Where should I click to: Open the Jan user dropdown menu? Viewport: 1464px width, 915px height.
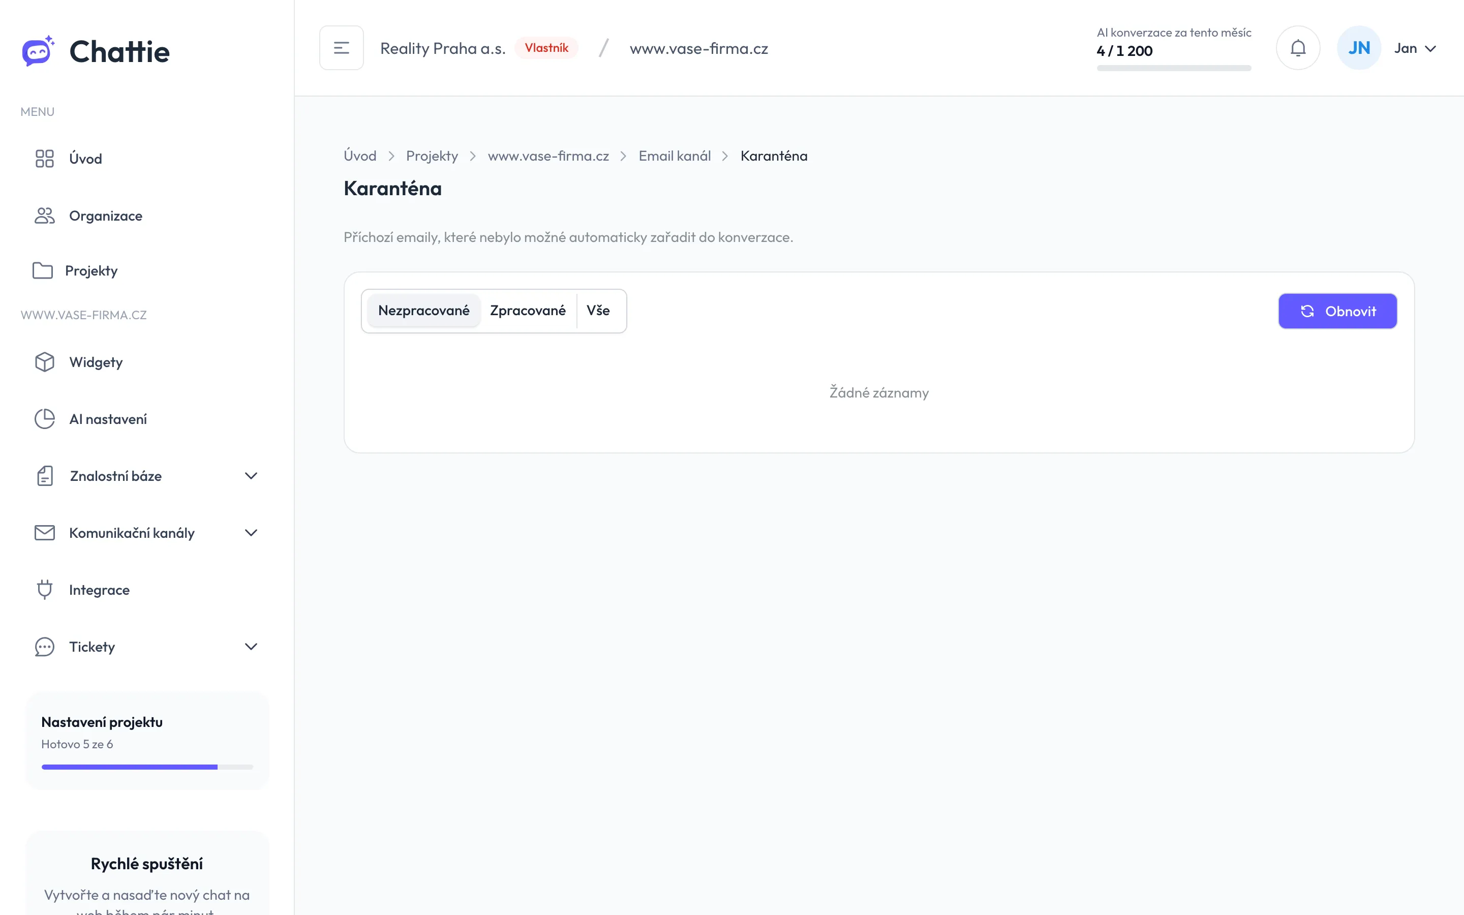(x=1415, y=48)
